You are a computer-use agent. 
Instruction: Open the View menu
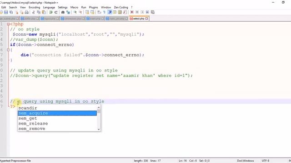23,7
